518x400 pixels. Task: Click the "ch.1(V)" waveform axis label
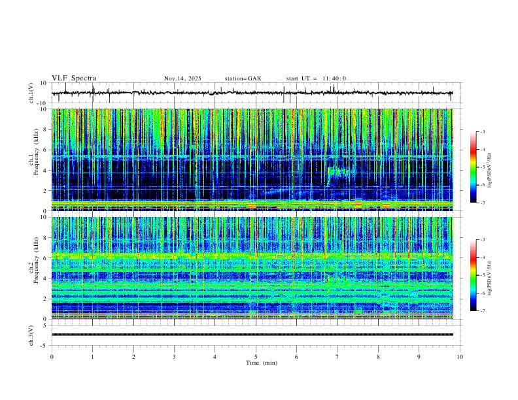31,93
